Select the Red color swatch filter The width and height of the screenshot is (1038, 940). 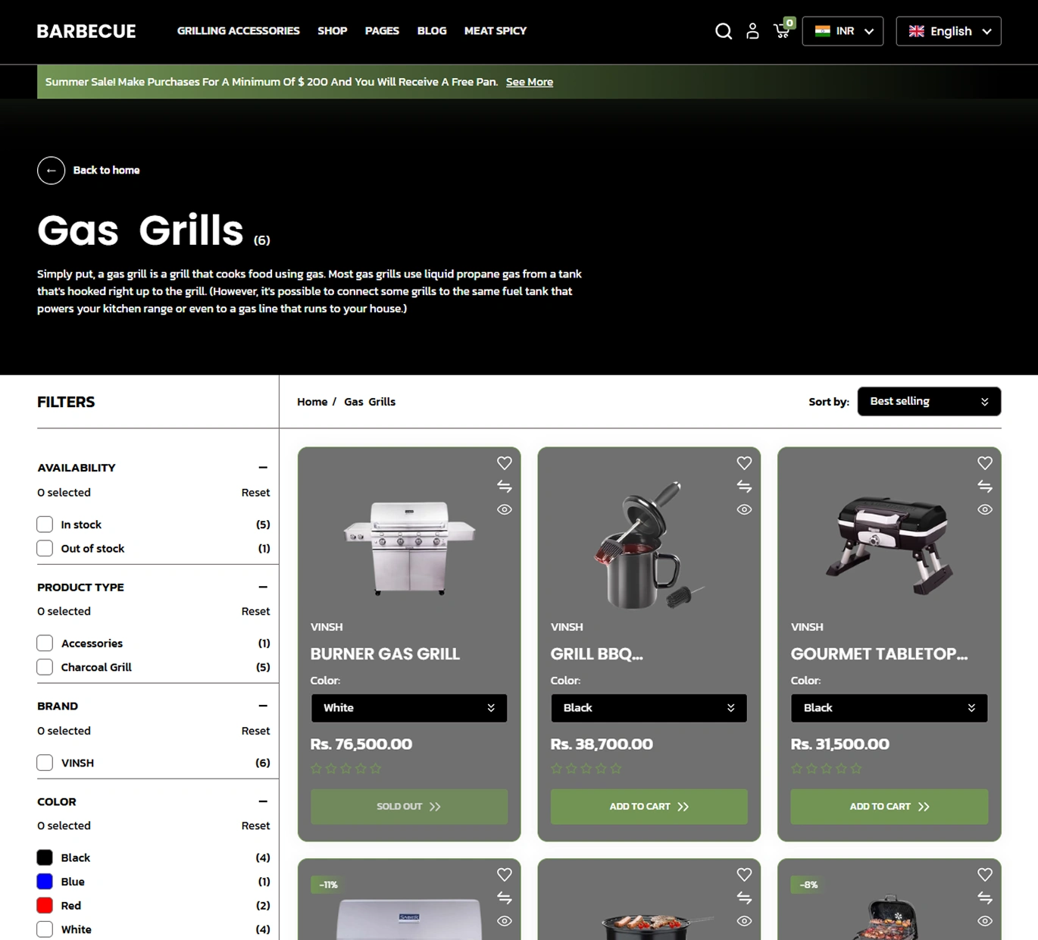pos(45,905)
